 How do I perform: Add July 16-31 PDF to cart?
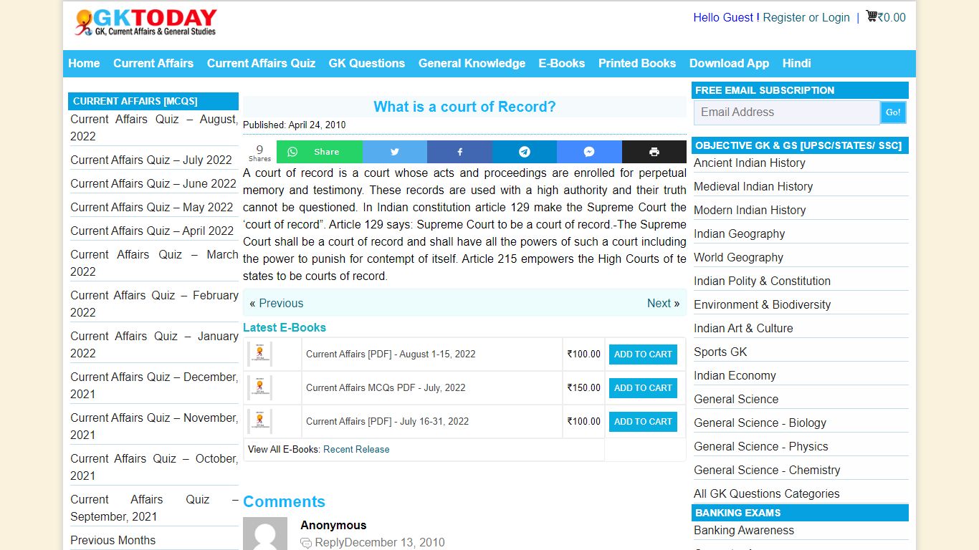coord(643,421)
